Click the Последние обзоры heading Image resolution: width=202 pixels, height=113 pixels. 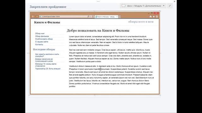44,49
